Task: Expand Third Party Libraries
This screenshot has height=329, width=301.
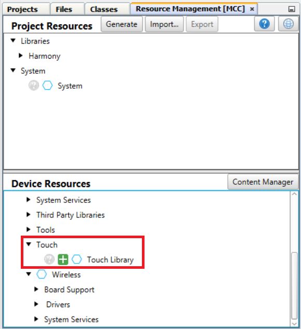Action: (29, 215)
